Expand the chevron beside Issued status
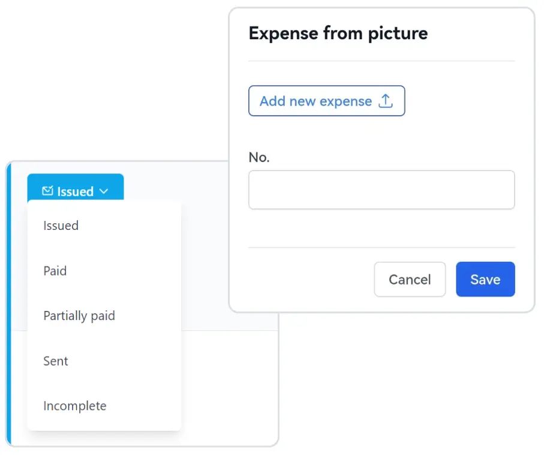This screenshot has height=455, width=544. click(104, 191)
